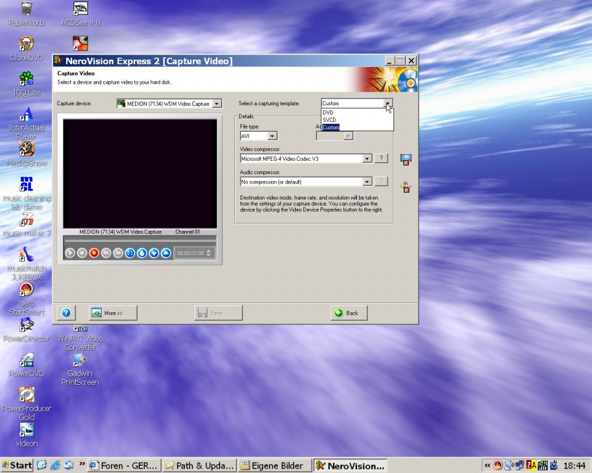Image resolution: width=592 pixels, height=473 pixels.
Task: Open the music maker 7 desktop icon
Action: tap(27, 225)
